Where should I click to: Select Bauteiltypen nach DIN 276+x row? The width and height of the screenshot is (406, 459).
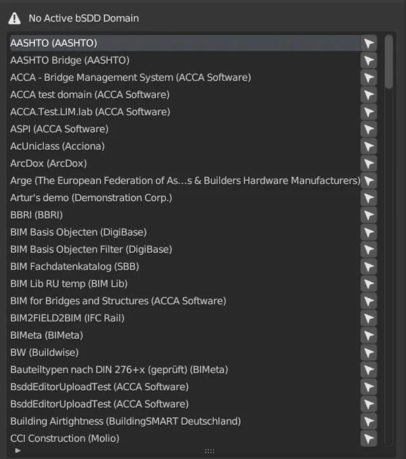point(185,370)
